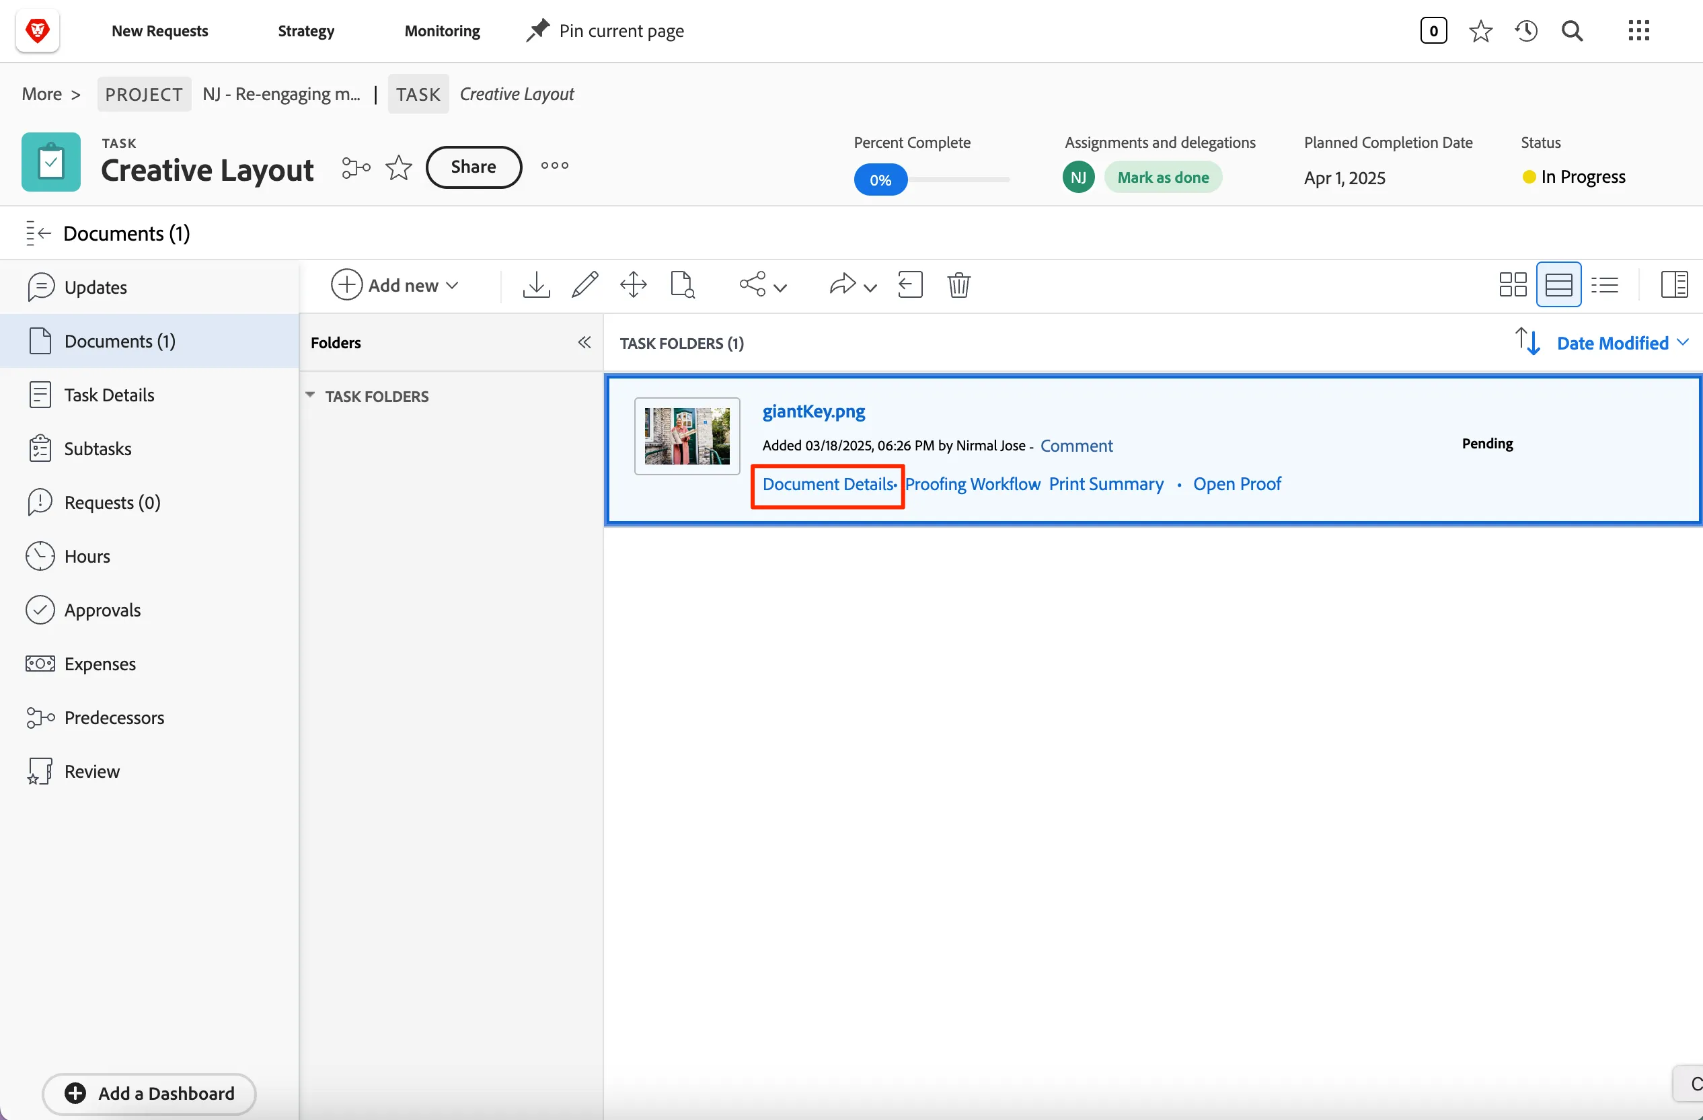Image resolution: width=1703 pixels, height=1120 pixels.
Task: Click the pencil edit icon
Action: [x=584, y=284]
